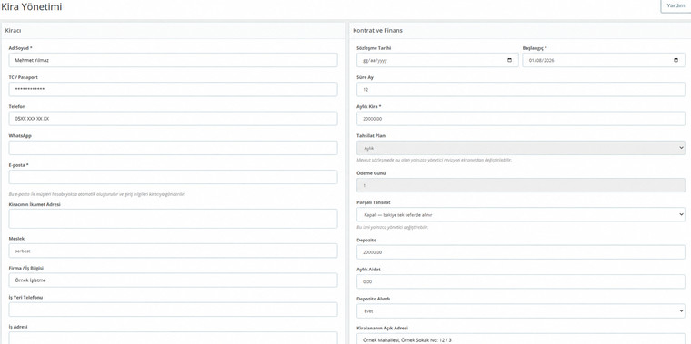Image resolution: width=691 pixels, height=344 pixels.
Task: Open the Yardım help button
Action: pos(676,5)
